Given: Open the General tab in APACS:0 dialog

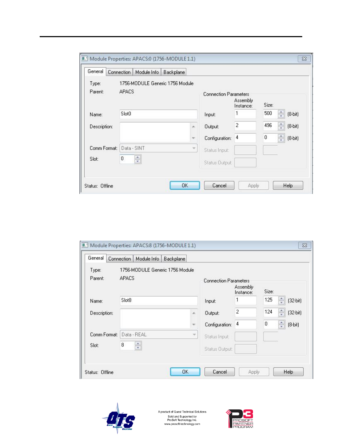Looking at the screenshot, I should [95, 71].
